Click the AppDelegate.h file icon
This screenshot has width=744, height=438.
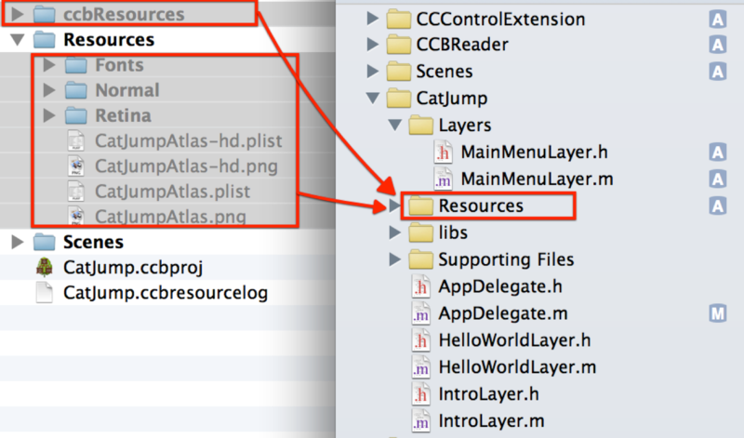click(421, 286)
